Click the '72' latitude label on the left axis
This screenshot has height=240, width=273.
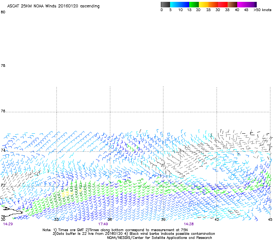[3, 185]
